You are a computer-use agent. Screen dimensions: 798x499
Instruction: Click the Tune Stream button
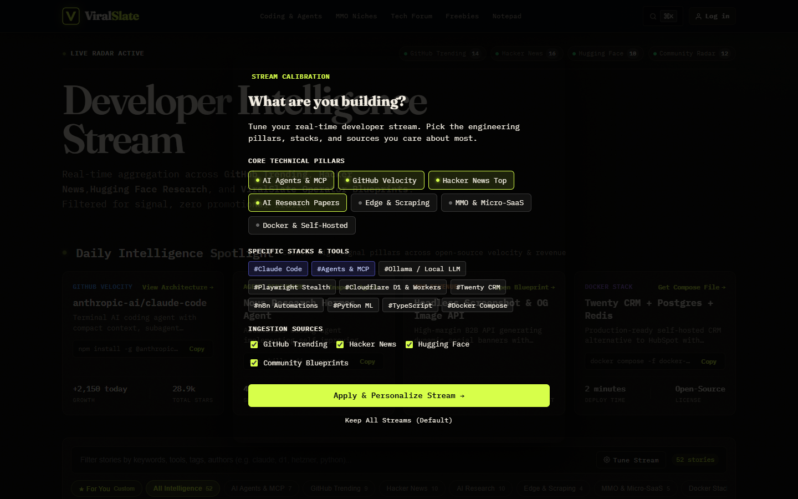pyautogui.click(x=631, y=460)
